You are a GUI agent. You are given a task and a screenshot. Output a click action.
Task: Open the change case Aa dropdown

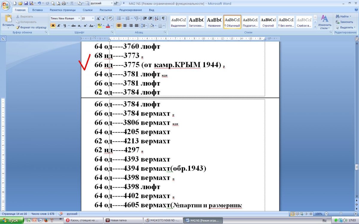pos(92,26)
